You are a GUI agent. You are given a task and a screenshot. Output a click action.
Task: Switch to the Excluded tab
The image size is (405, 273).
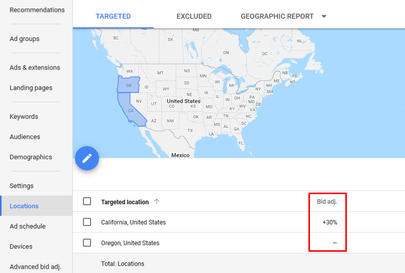coord(194,16)
